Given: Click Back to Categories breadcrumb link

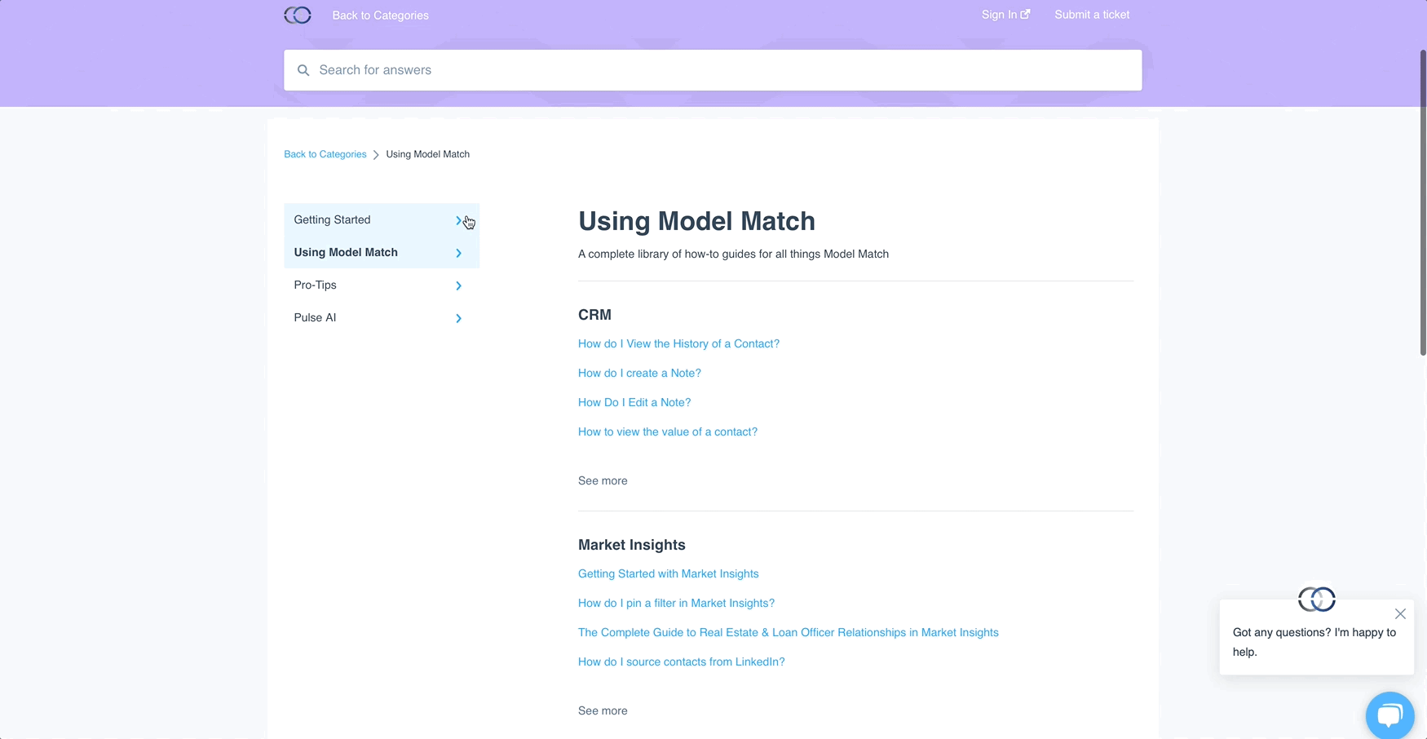Looking at the screenshot, I should tap(325, 154).
